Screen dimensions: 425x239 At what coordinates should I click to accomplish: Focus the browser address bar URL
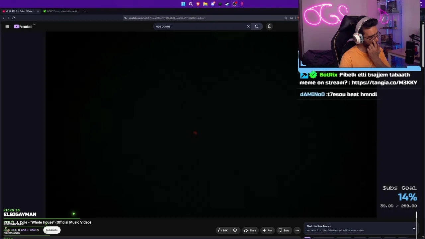pyautogui.click(x=167, y=18)
